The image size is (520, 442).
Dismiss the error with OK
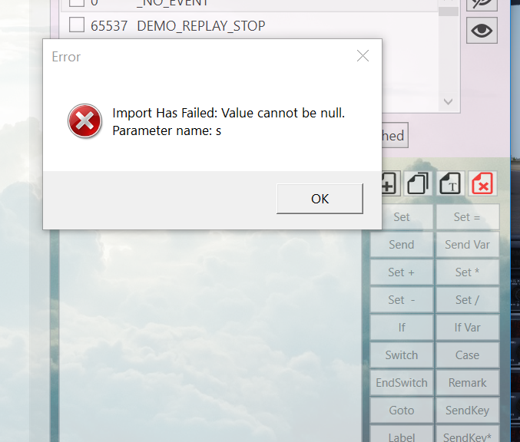[x=320, y=199]
